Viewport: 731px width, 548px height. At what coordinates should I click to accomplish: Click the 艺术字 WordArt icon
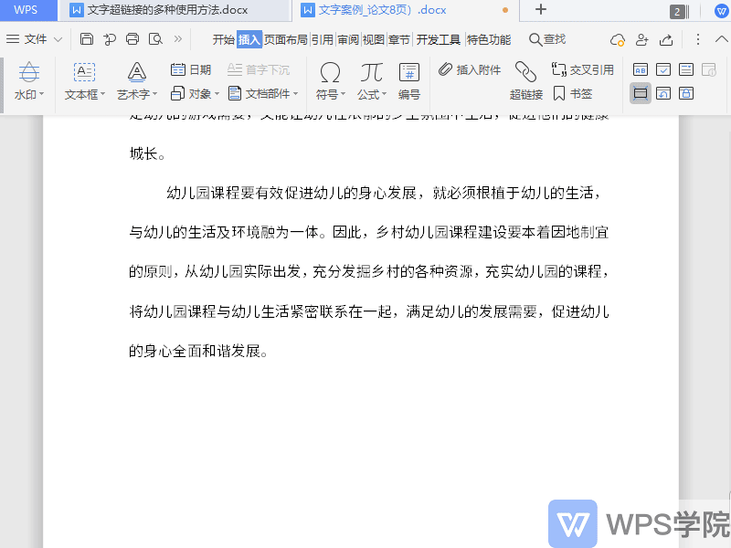pos(136,73)
